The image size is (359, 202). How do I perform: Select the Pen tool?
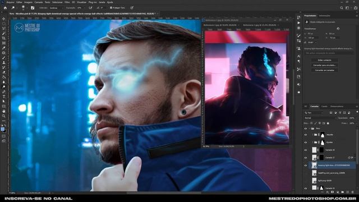pyautogui.click(x=4, y=91)
